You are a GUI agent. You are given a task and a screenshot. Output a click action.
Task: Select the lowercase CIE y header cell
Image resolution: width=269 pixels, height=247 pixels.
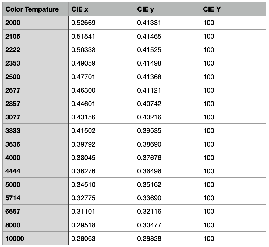(146, 9)
